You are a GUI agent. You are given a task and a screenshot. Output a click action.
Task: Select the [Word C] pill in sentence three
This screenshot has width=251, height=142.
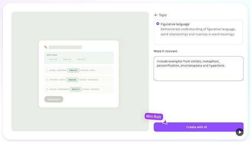76,89
